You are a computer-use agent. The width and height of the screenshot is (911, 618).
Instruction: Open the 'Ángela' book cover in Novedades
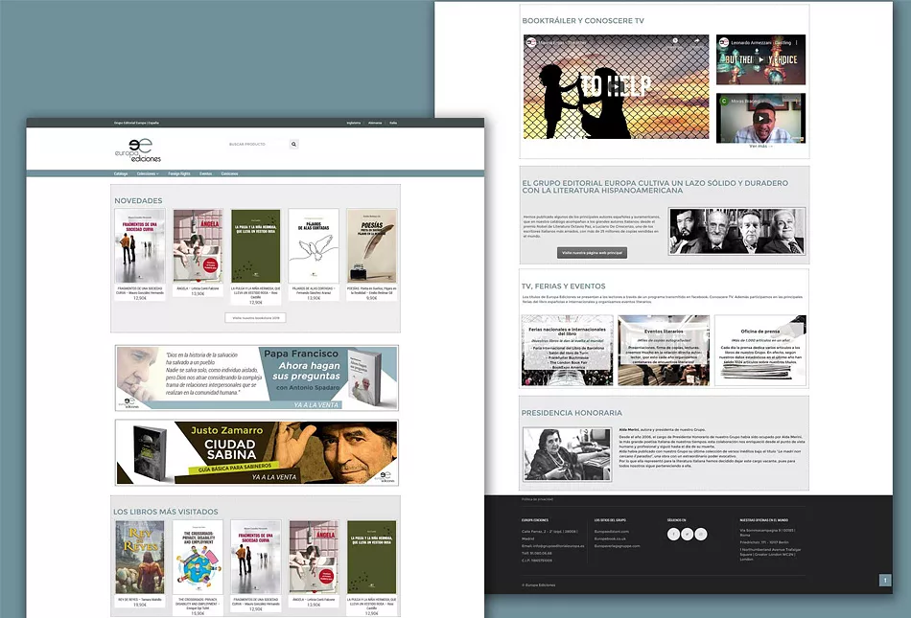click(x=198, y=246)
